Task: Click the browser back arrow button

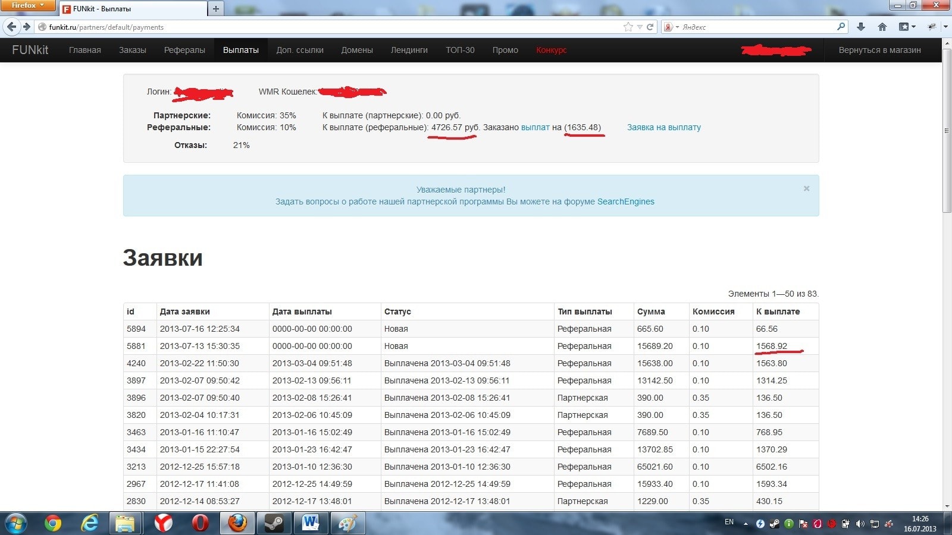Action: tap(11, 27)
